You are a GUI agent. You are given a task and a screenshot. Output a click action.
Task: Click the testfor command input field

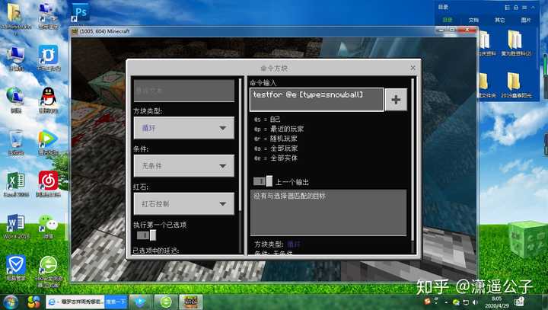click(317, 100)
